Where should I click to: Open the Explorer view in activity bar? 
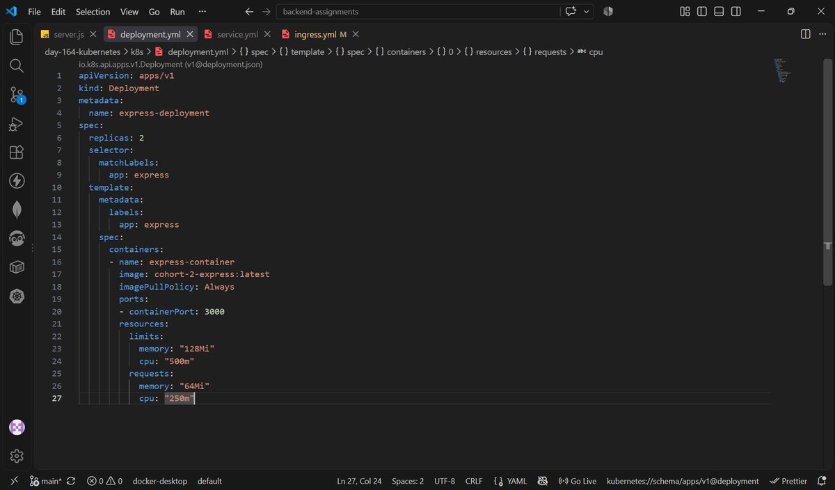coord(17,37)
